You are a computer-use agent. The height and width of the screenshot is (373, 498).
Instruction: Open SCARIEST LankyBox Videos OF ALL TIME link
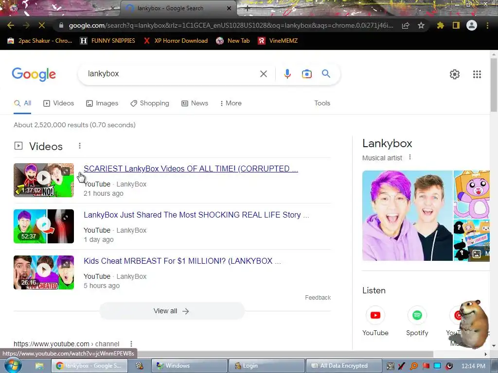click(x=191, y=169)
